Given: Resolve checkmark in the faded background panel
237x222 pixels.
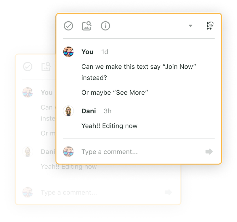Looking at the screenshot, I should click(28, 67).
